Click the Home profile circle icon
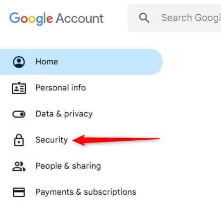 [x=19, y=62]
